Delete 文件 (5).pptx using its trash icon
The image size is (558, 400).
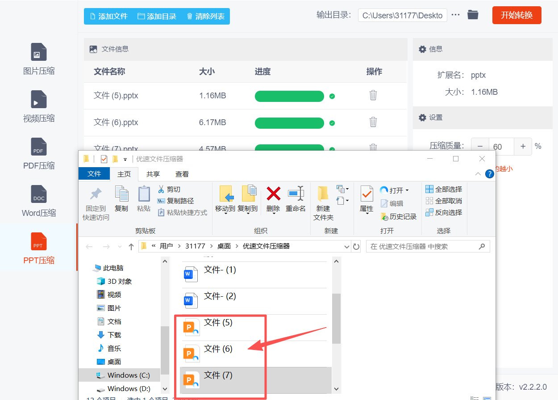click(x=373, y=96)
